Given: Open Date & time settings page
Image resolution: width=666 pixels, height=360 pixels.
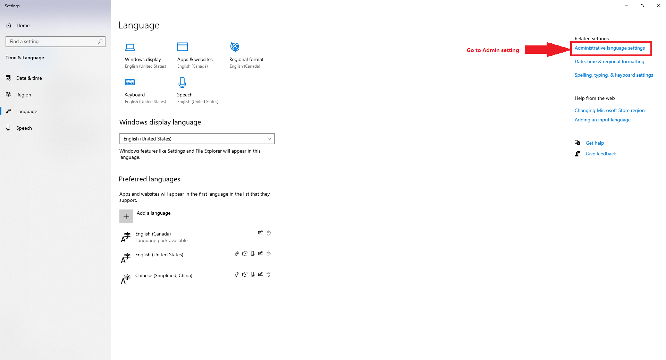Looking at the screenshot, I should pos(56,78).
